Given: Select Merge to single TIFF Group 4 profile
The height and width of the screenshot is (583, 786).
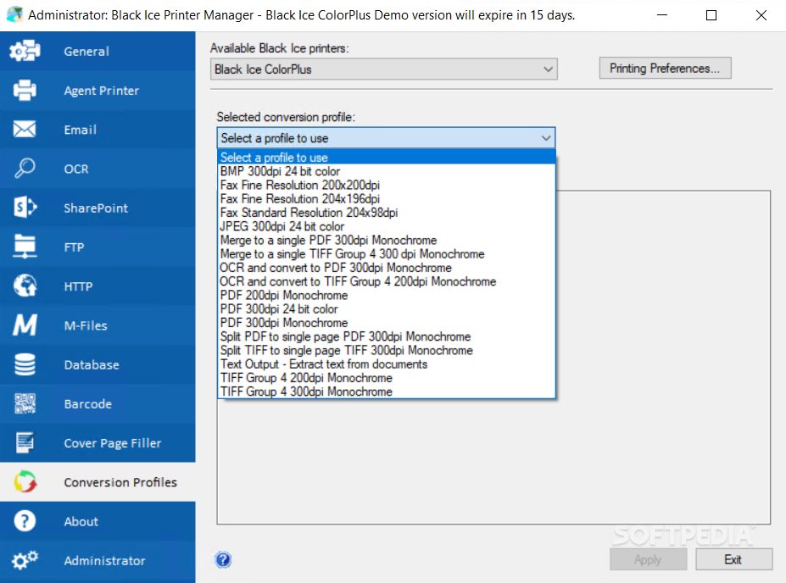Looking at the screenshot, I should [387, 254].
